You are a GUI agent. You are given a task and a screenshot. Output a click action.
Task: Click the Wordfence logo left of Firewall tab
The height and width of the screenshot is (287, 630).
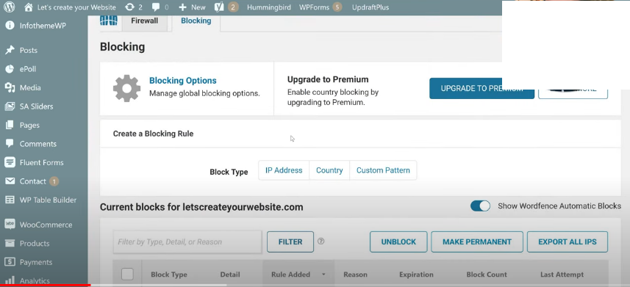109,21
